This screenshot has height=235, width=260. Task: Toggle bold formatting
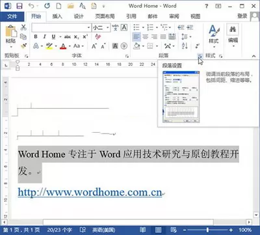[x=36, y=36]
